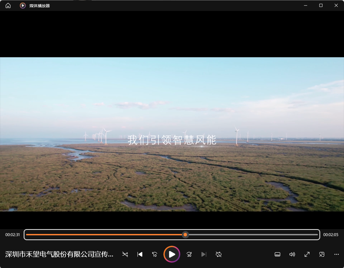Open subtitles and captions options

(278, 254)
